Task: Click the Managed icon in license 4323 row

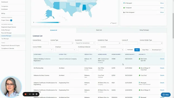Action: click(x=139, y=83)
